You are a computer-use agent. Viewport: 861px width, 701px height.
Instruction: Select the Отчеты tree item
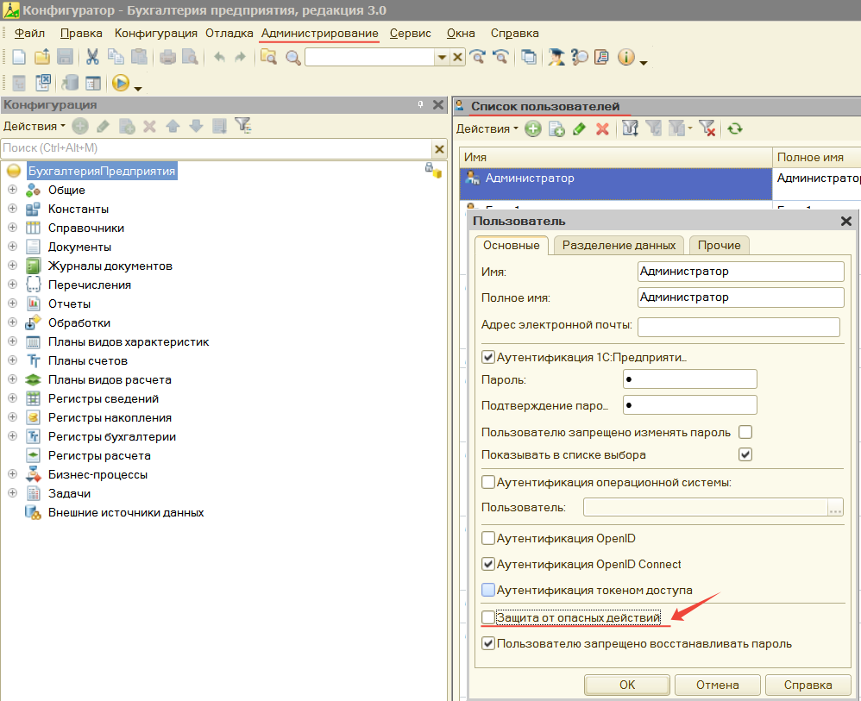click(69, 304)
